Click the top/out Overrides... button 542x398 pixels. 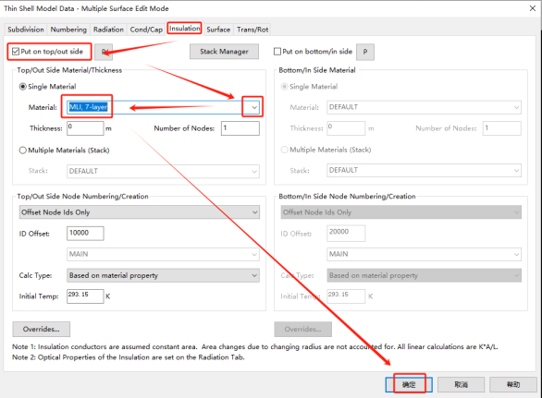(x=41, y=330)
